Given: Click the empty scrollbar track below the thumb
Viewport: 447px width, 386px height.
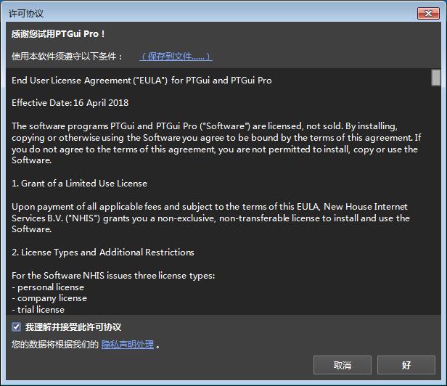Looking at the screenshot, I should (436, 200).
